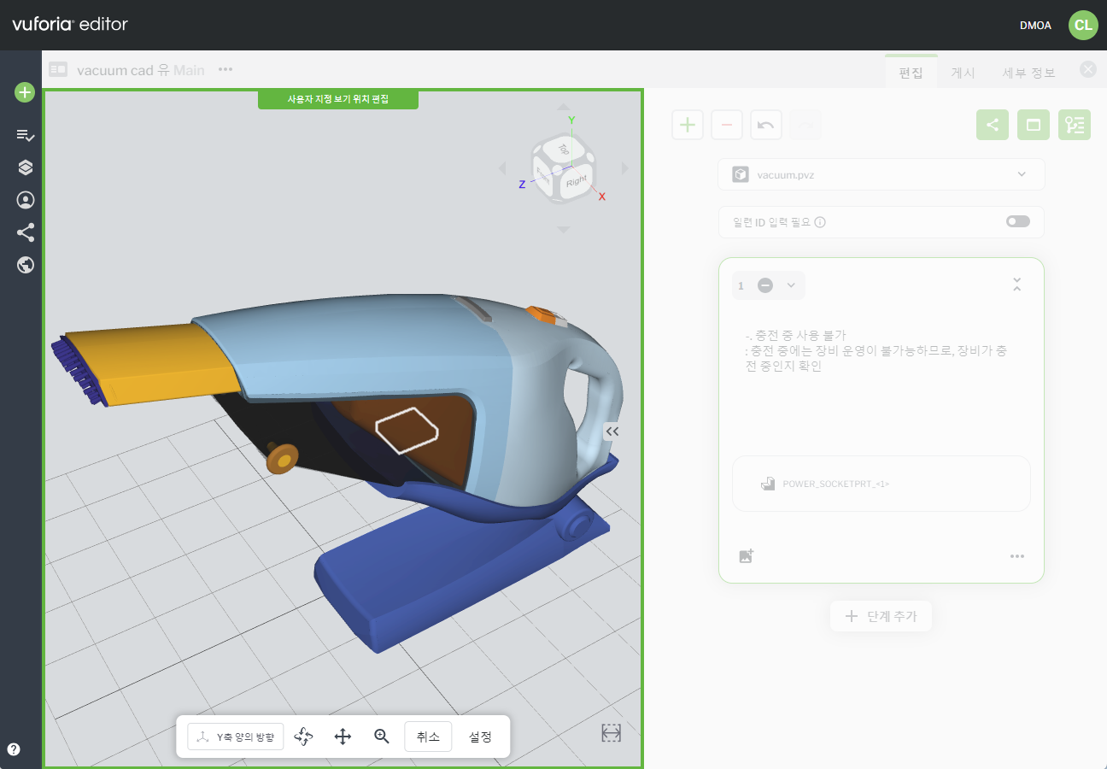The width and height of the screenshot is (1107, 769).
Task: Collapse step 1 card with double chevron
Action: (x=1016, y=285)
